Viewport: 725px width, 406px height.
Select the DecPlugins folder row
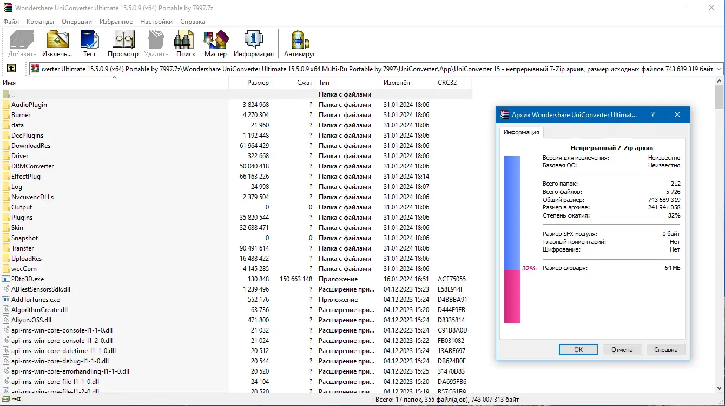tap(236, 136)
